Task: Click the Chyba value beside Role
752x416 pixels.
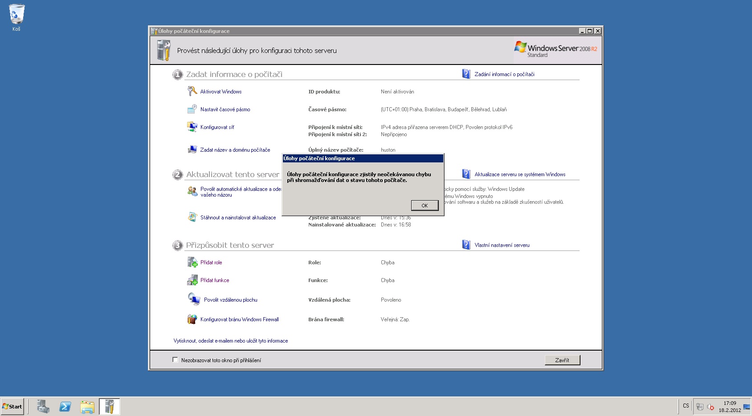Action: [x=388, y=263]
